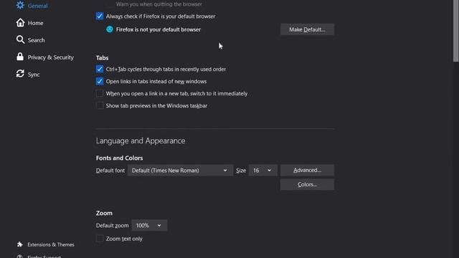The height and width of the screenshot is (258, 459).
Task: Enable Show tab previews in Windows taskbar
Action: pos(100,105)
